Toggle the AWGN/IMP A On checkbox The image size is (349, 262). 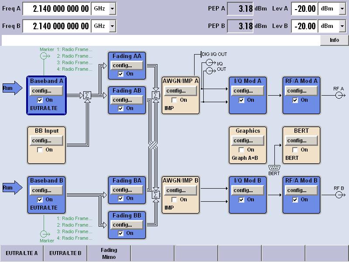click(174, 100)
